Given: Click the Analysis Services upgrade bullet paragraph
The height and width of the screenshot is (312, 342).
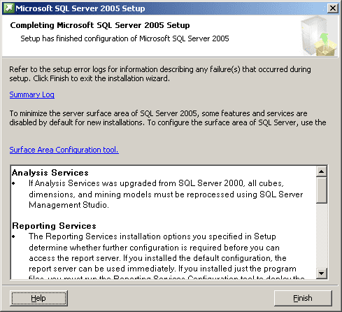Looking at the screenshot, I should [166, 194].
